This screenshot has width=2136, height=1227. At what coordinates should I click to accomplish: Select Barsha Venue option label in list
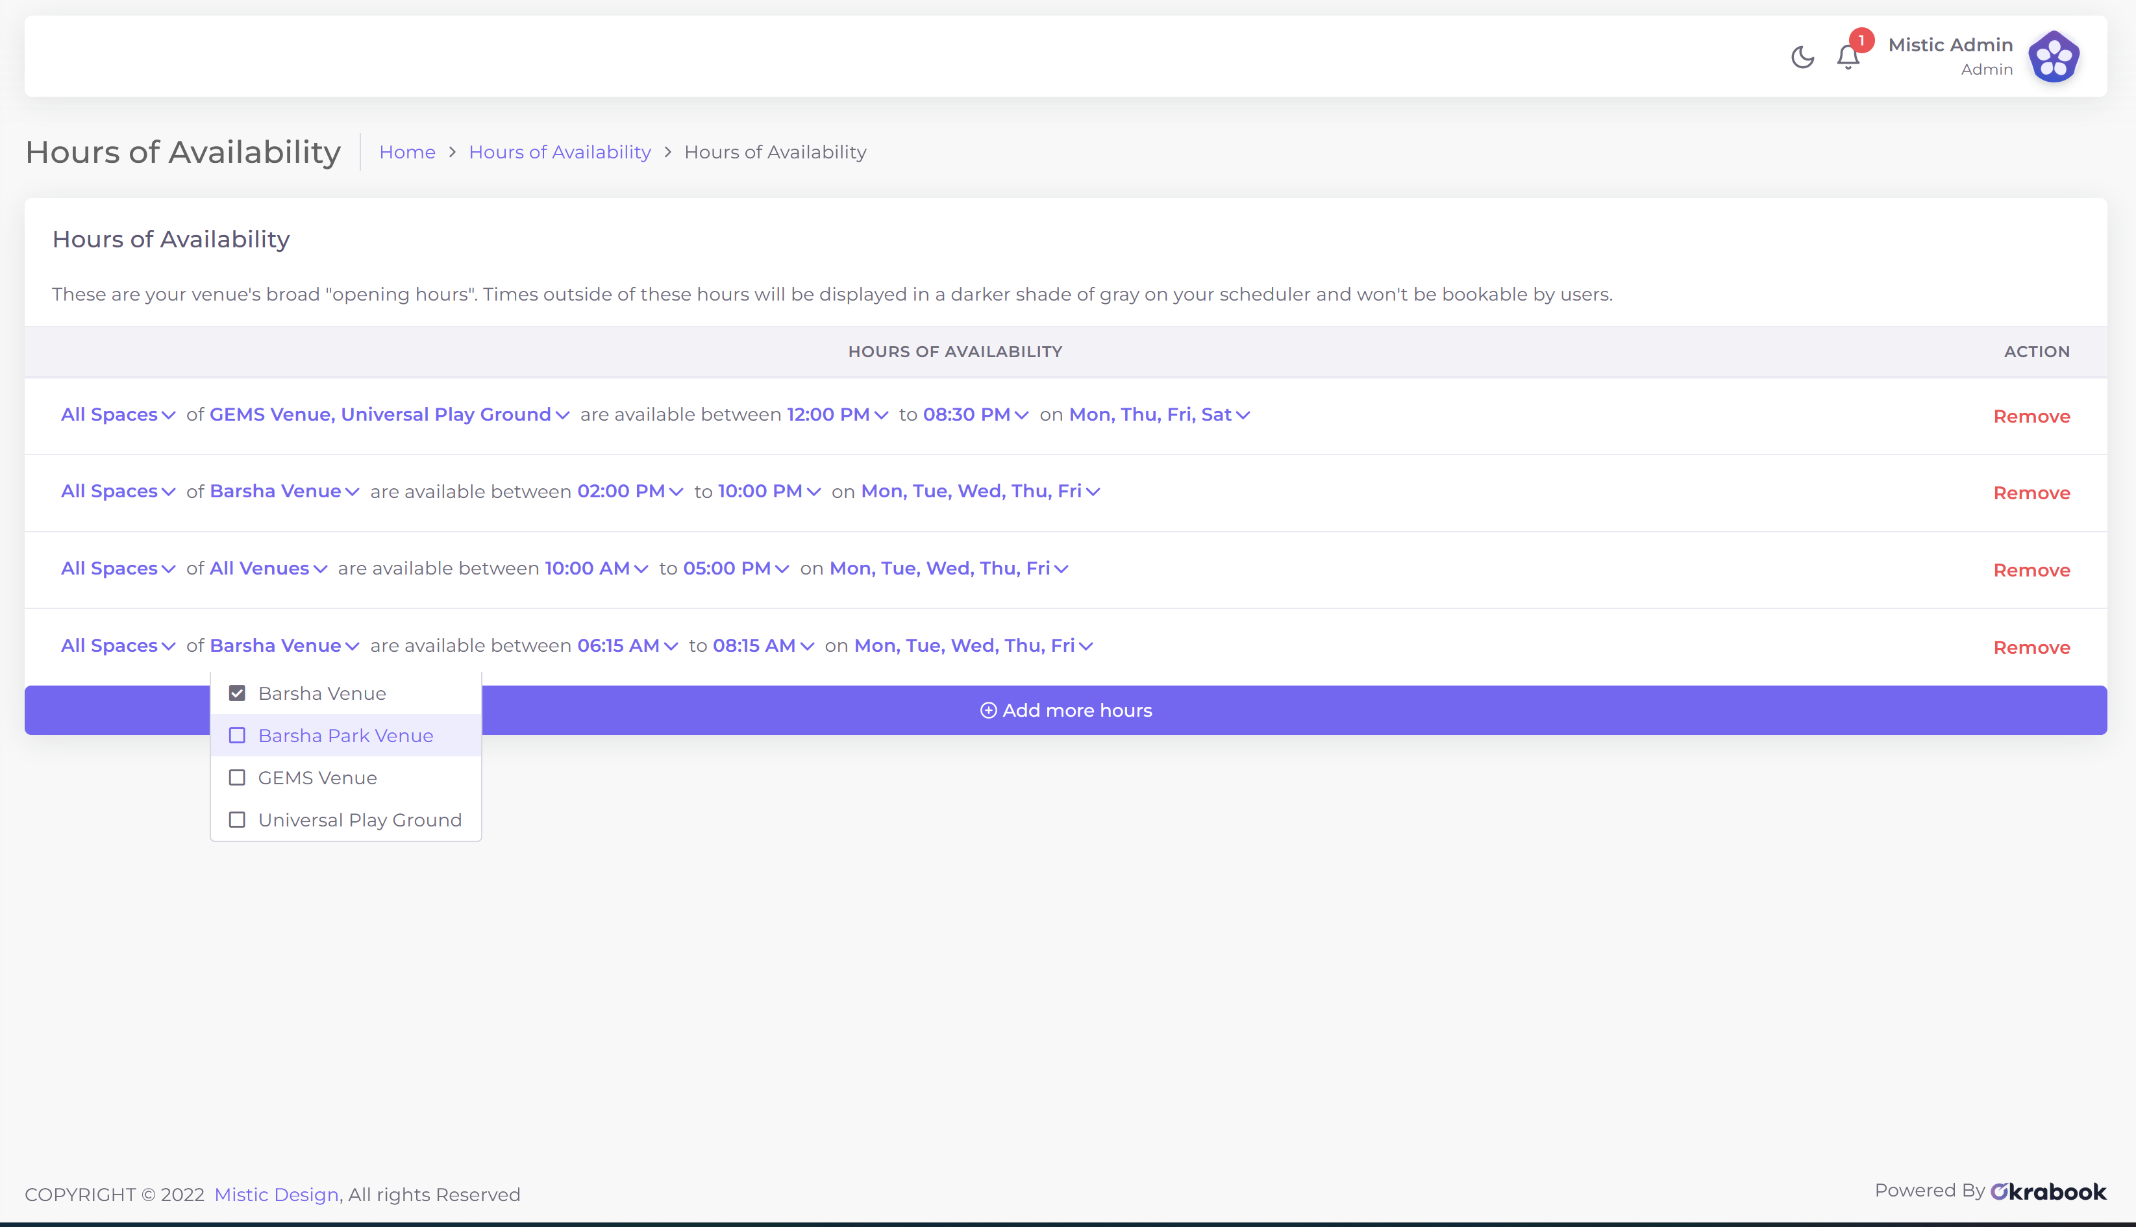click(x=322, y=693)
